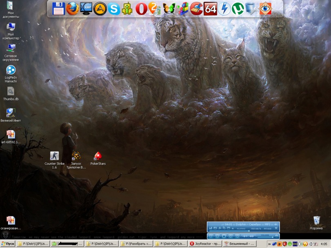Open the orange play tray icon
This screenshot has height=248, width=331.
tap(280, 244)
